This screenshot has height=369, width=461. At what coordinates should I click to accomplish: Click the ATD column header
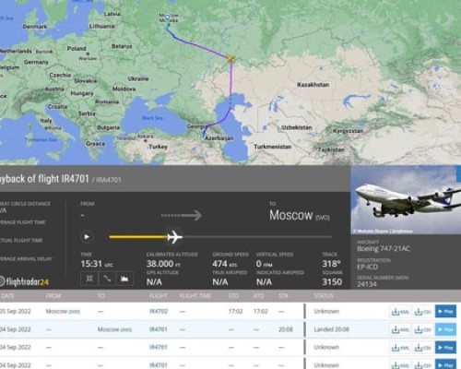coord(258,296)
